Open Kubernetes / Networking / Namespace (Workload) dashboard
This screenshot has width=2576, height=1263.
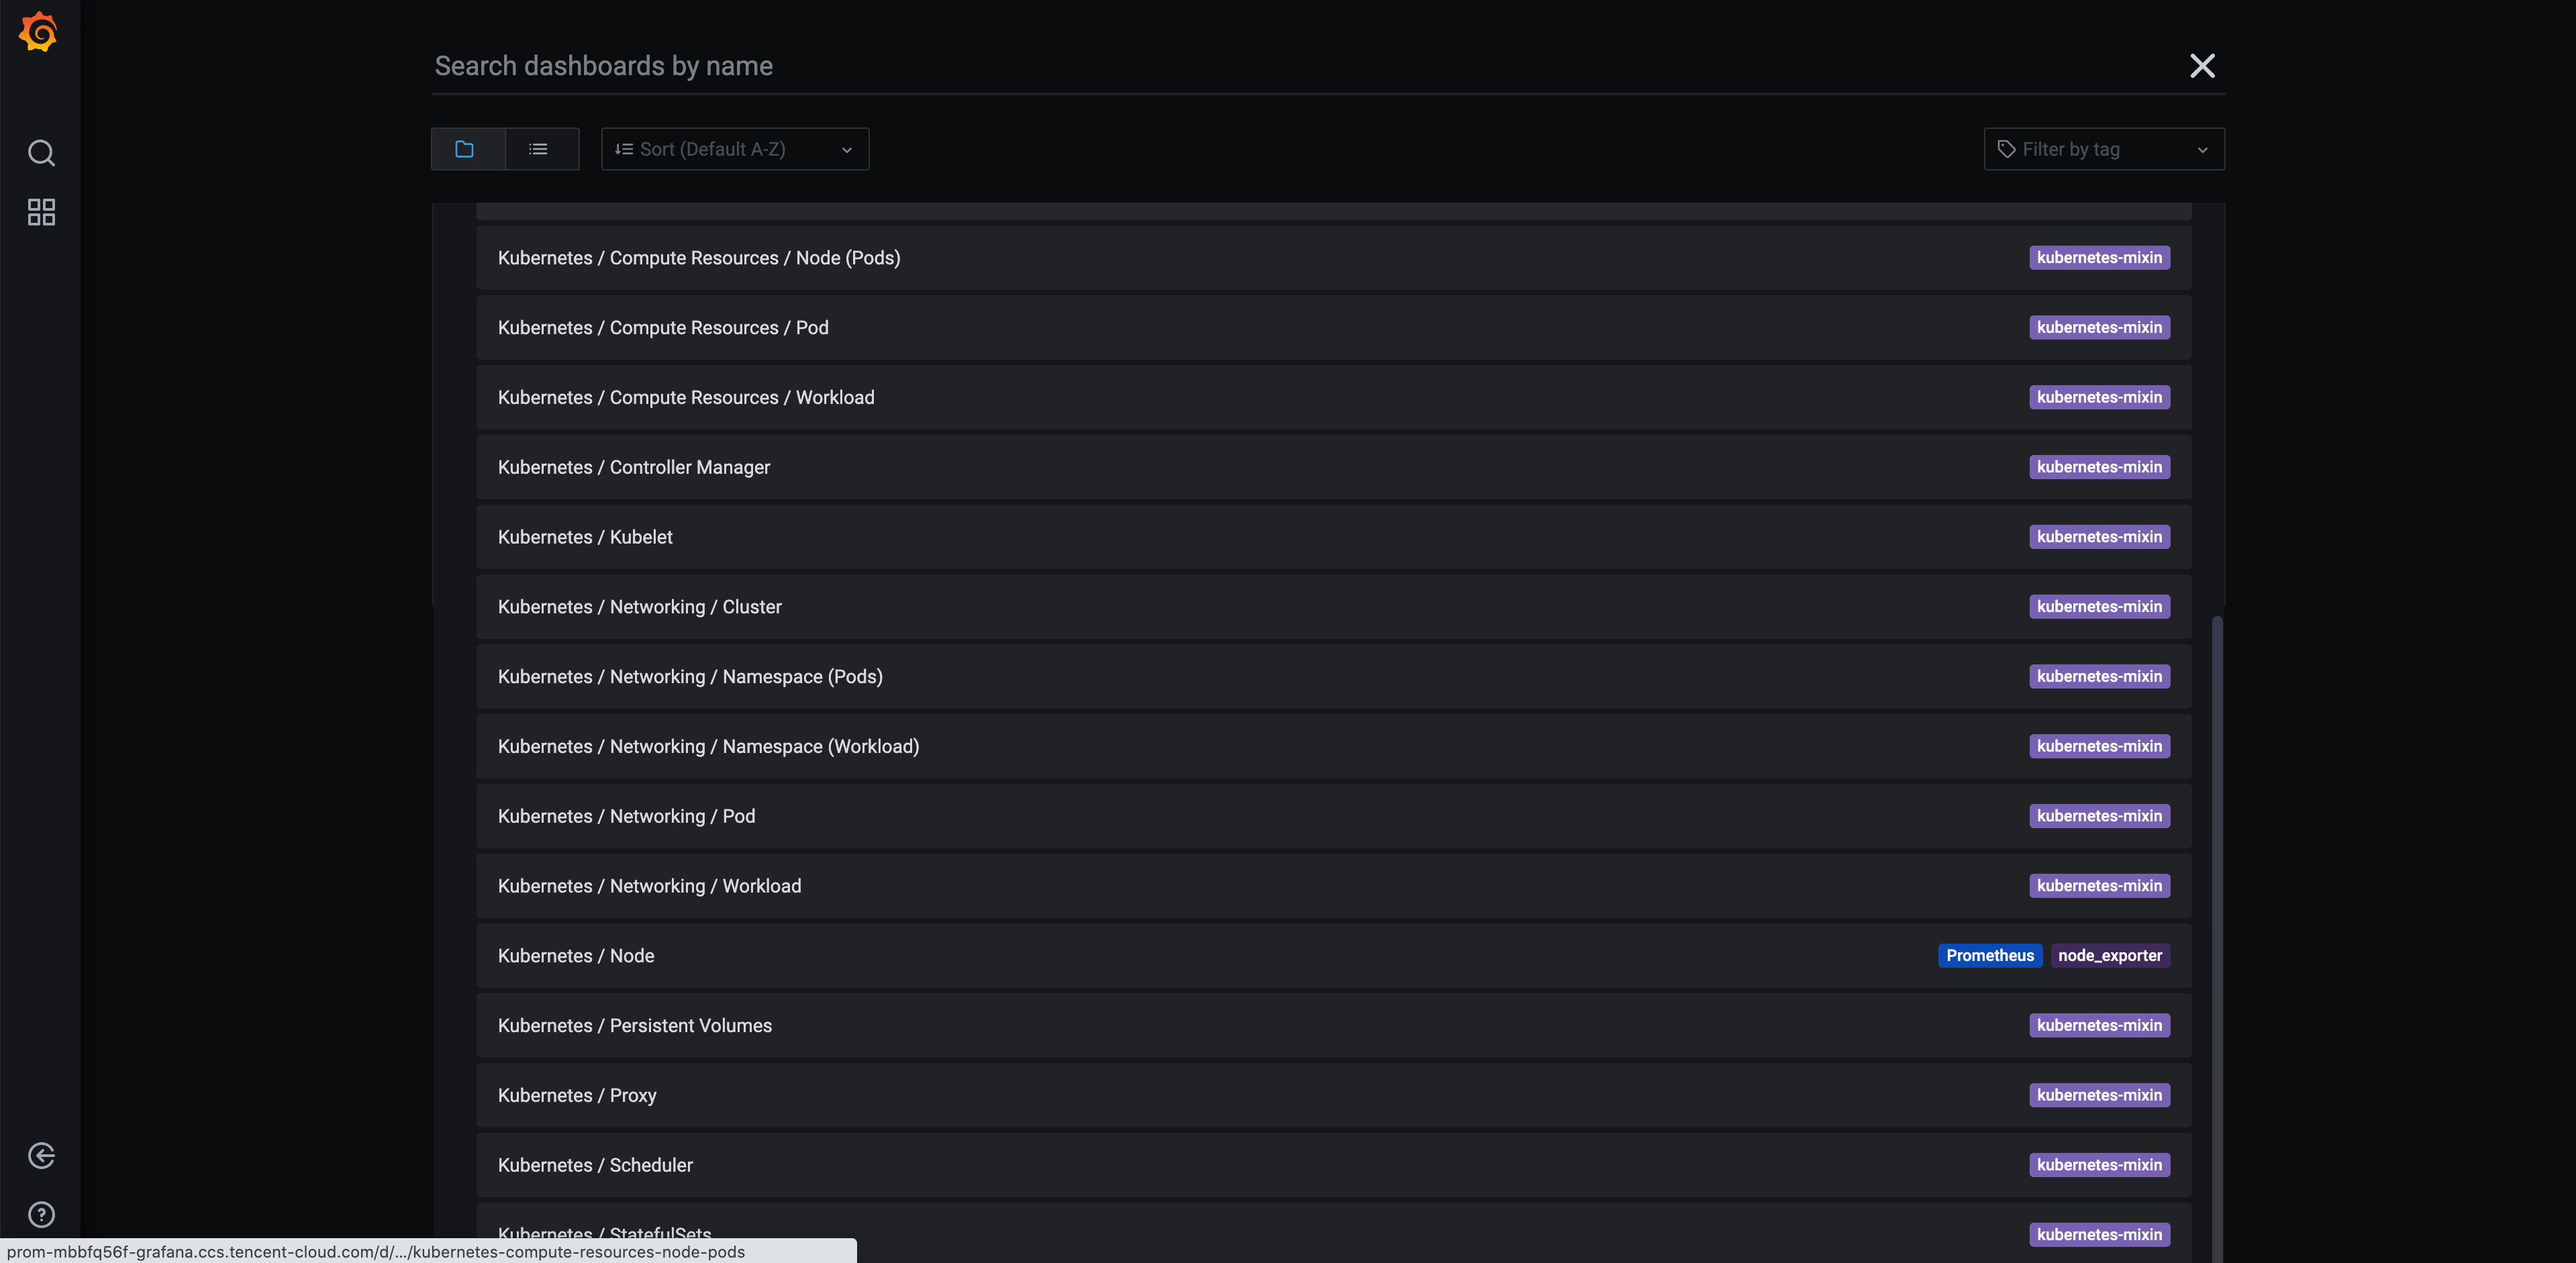[x=1333, y=747]
